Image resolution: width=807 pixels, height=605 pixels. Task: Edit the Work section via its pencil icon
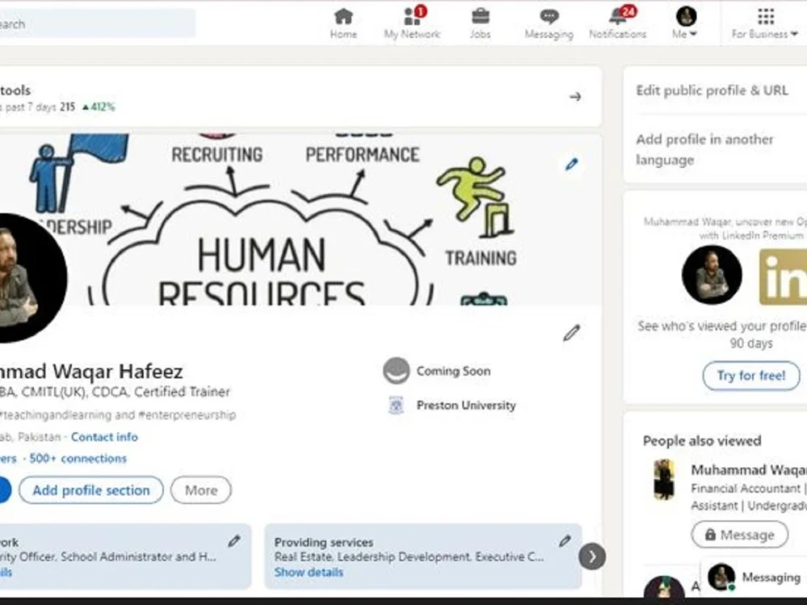(235, 540)
